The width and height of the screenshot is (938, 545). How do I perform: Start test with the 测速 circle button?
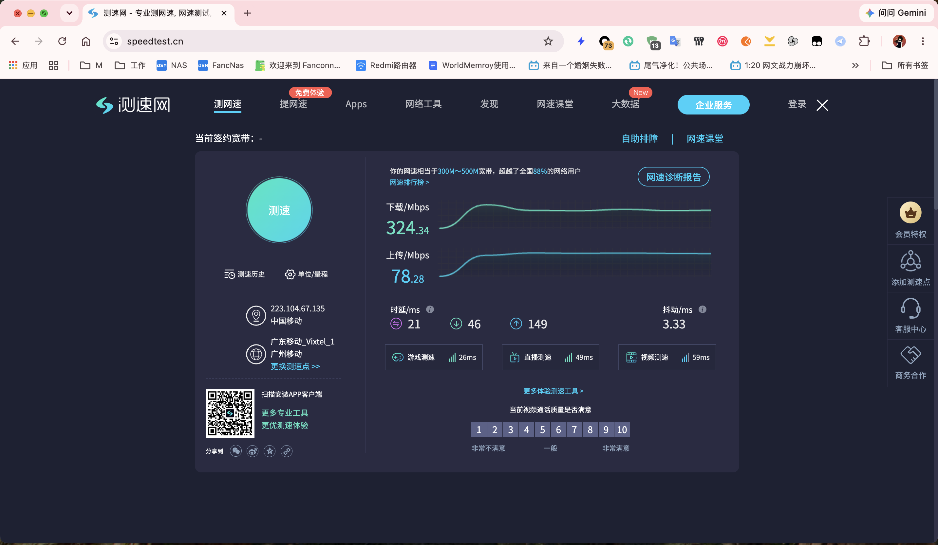279,210
